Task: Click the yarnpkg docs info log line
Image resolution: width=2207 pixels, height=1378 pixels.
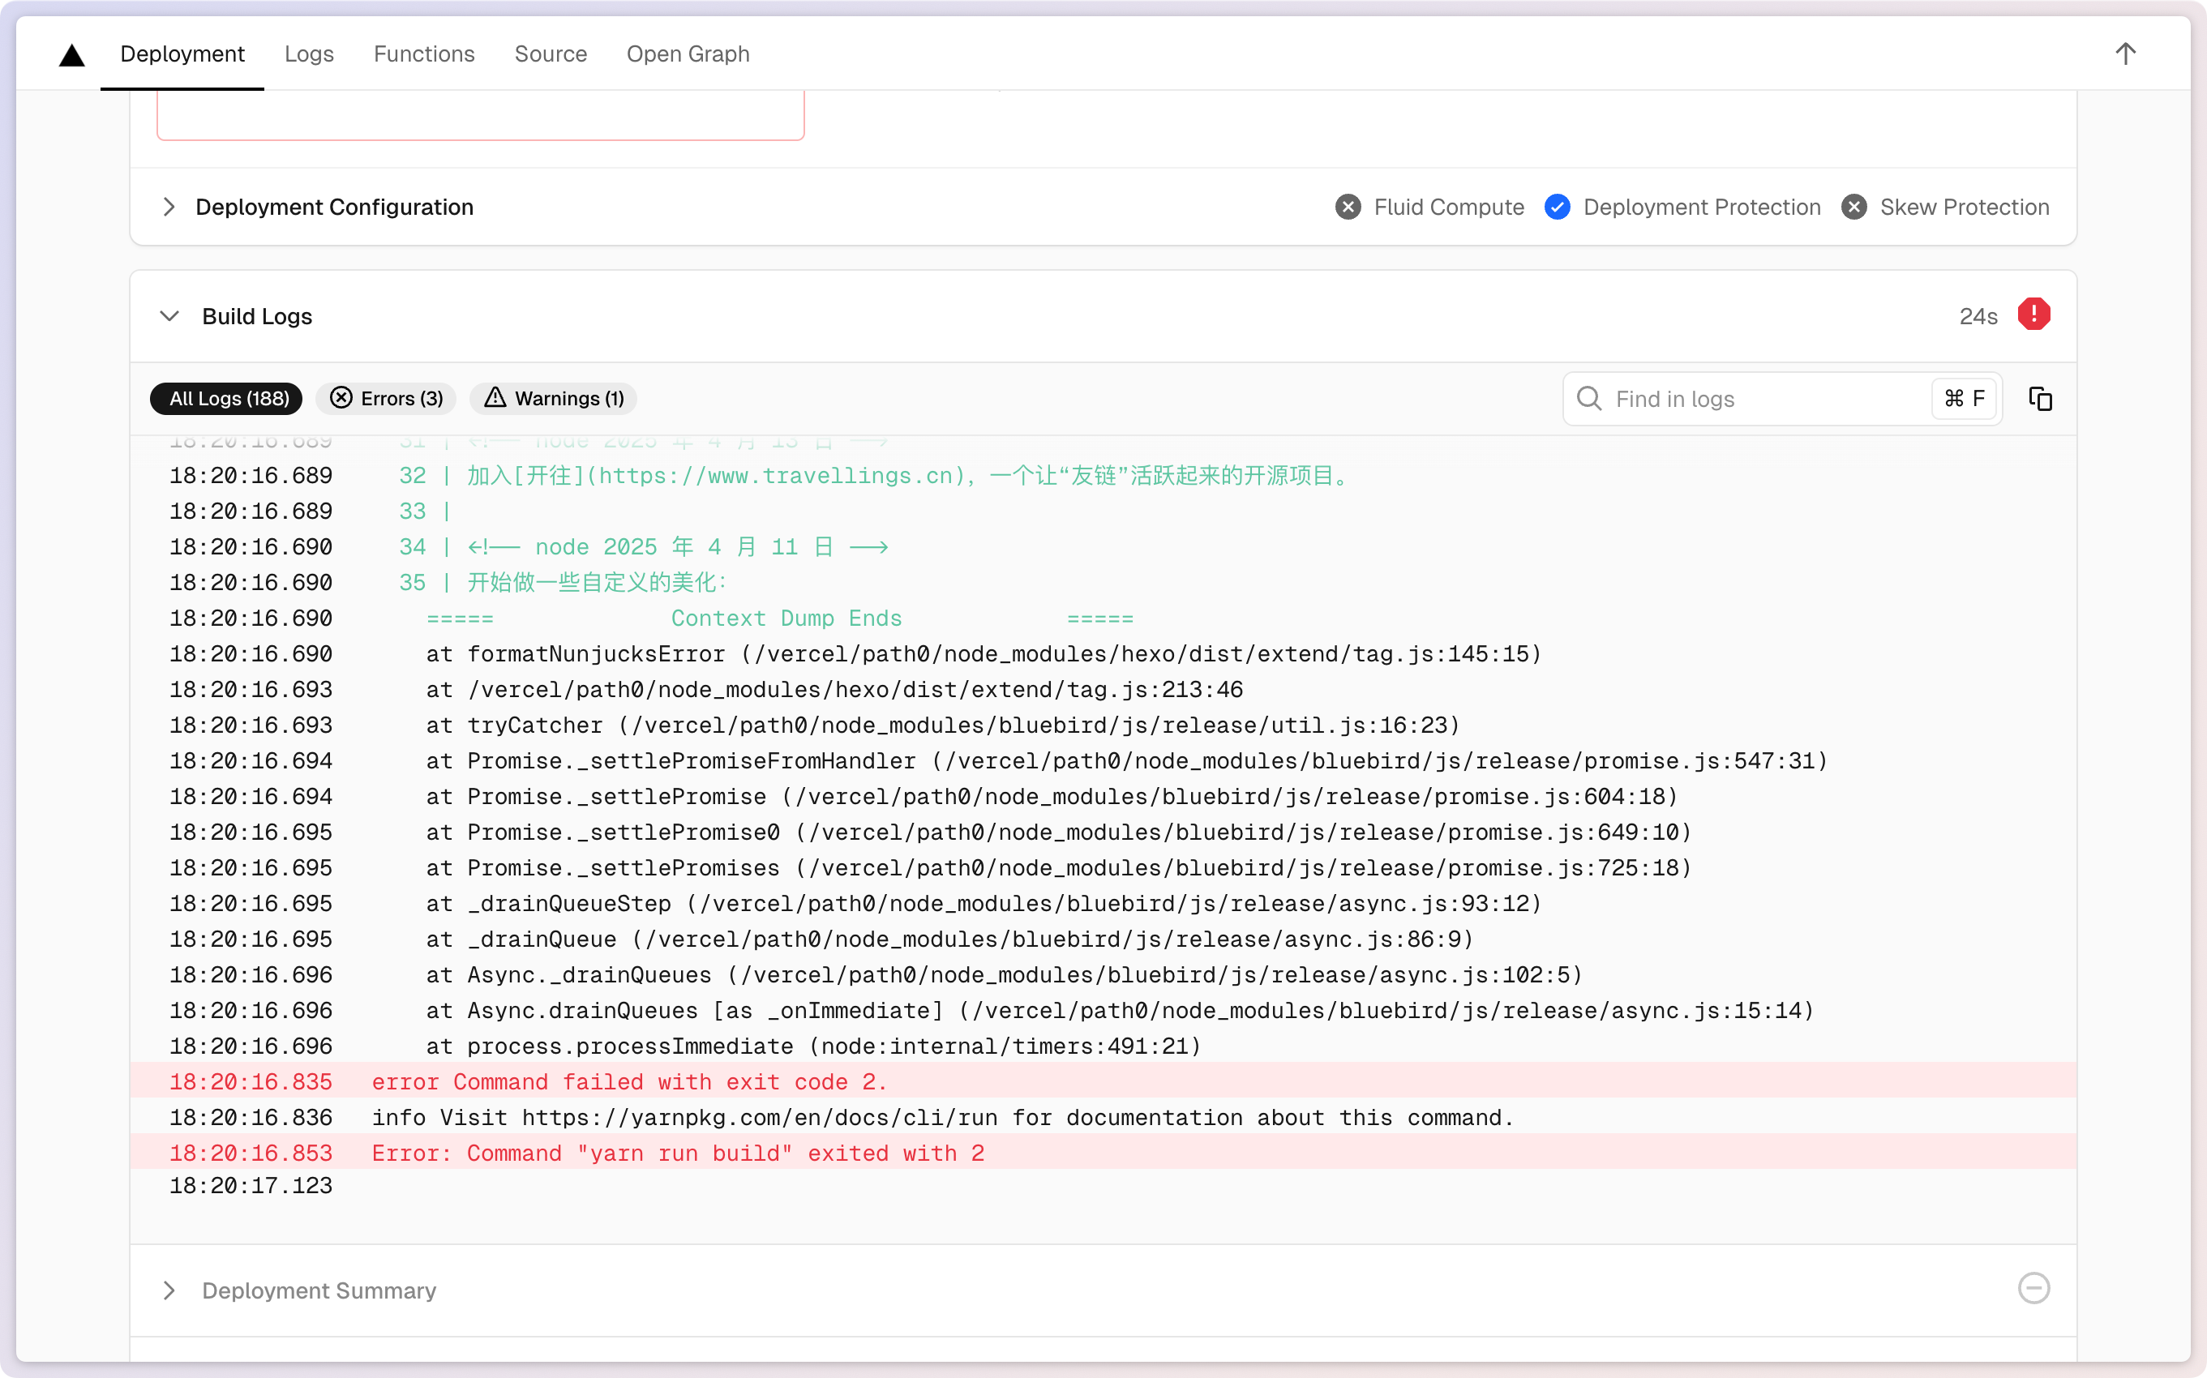Action: [1103, 1117]
